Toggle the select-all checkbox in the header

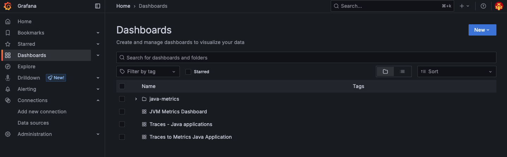click(122, 86)
